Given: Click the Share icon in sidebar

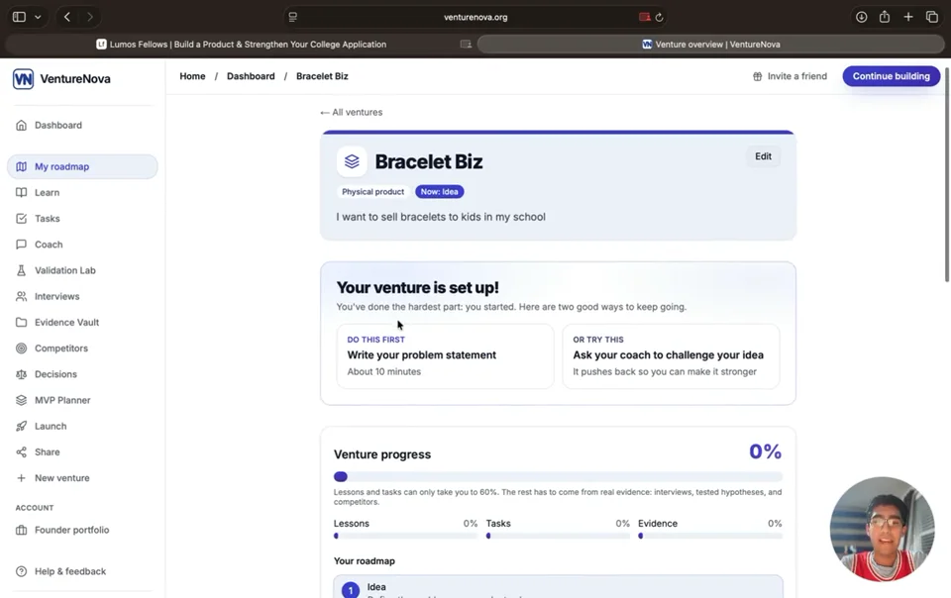Looking at the screenshot, I should pos(21,452).
